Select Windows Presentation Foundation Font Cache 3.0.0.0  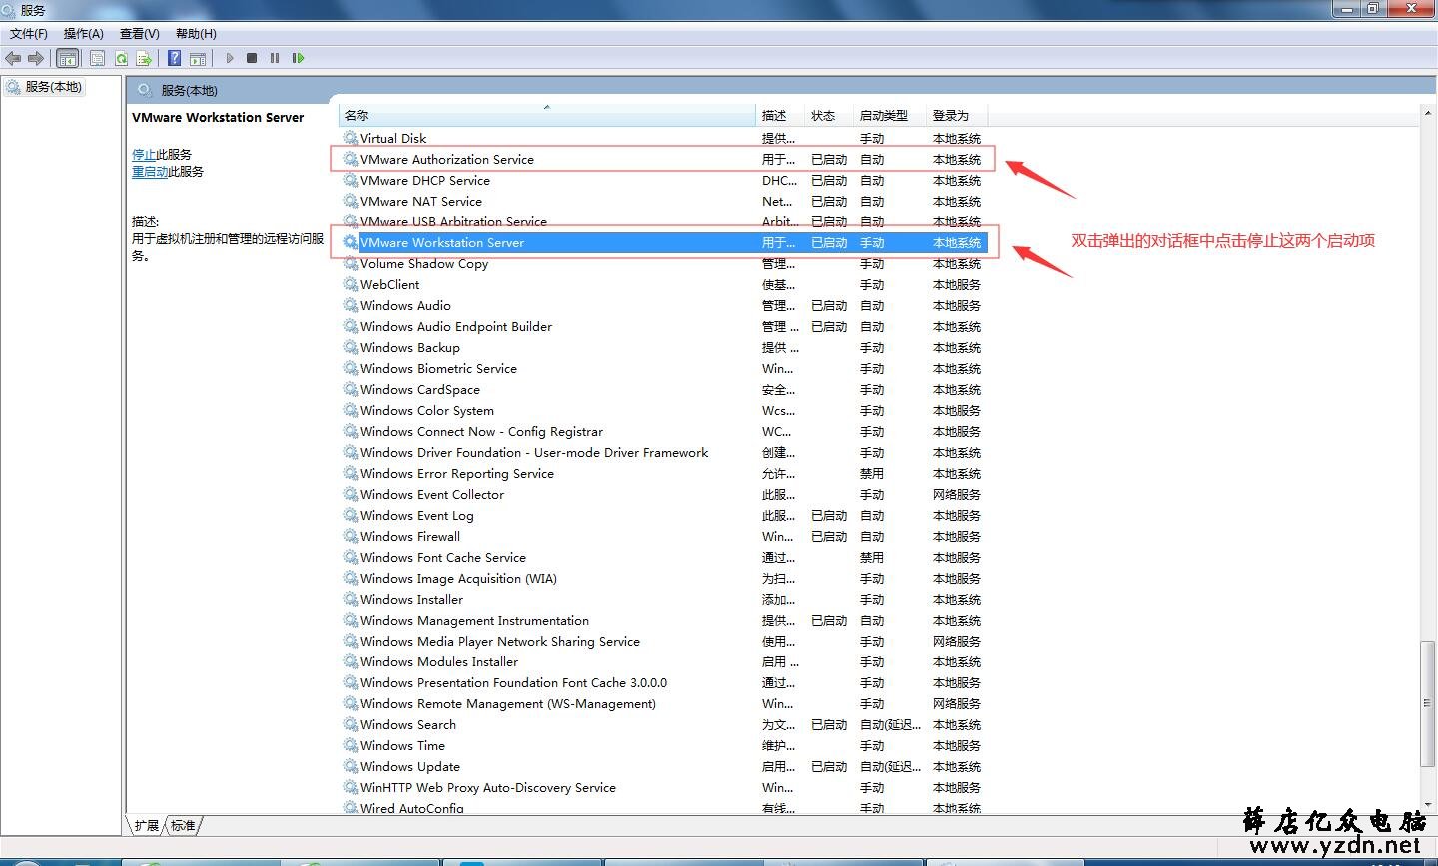pos(513,682)
